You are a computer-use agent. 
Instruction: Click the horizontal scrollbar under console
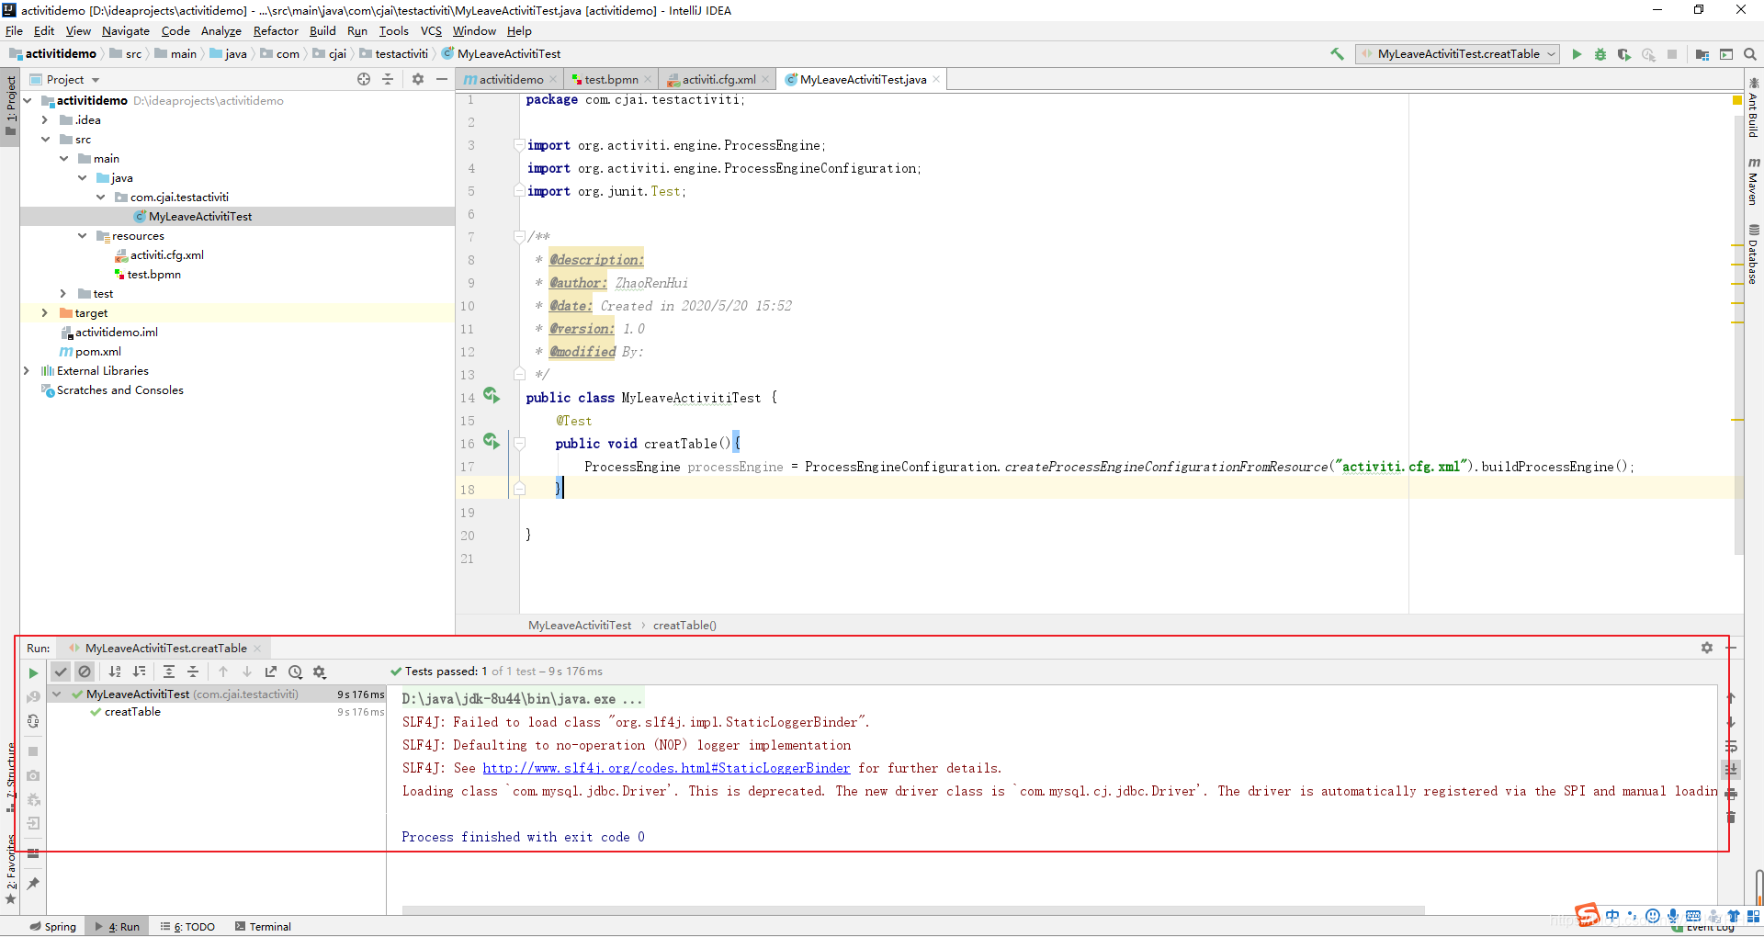click(x=913, y=910)
